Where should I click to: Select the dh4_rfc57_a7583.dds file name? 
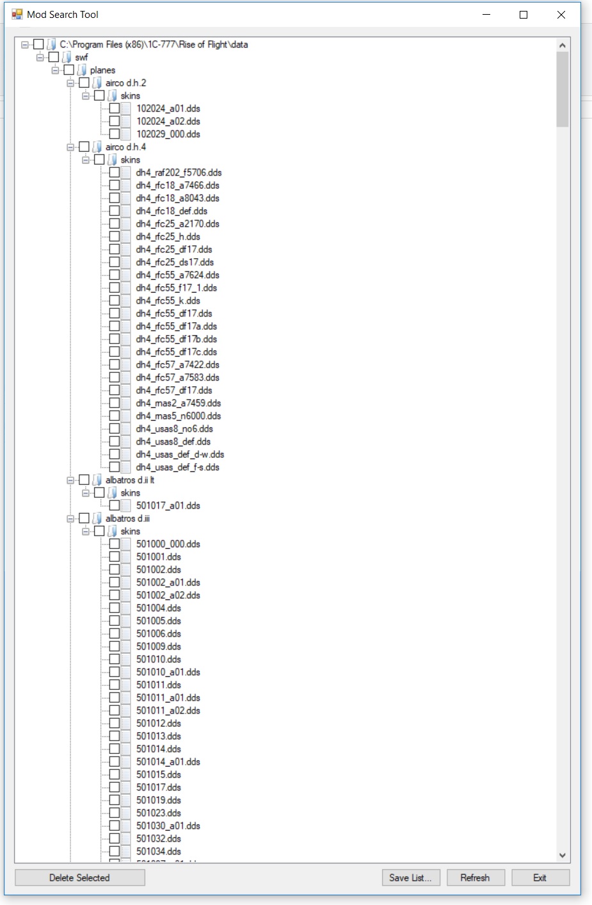(x=177, y=377)
